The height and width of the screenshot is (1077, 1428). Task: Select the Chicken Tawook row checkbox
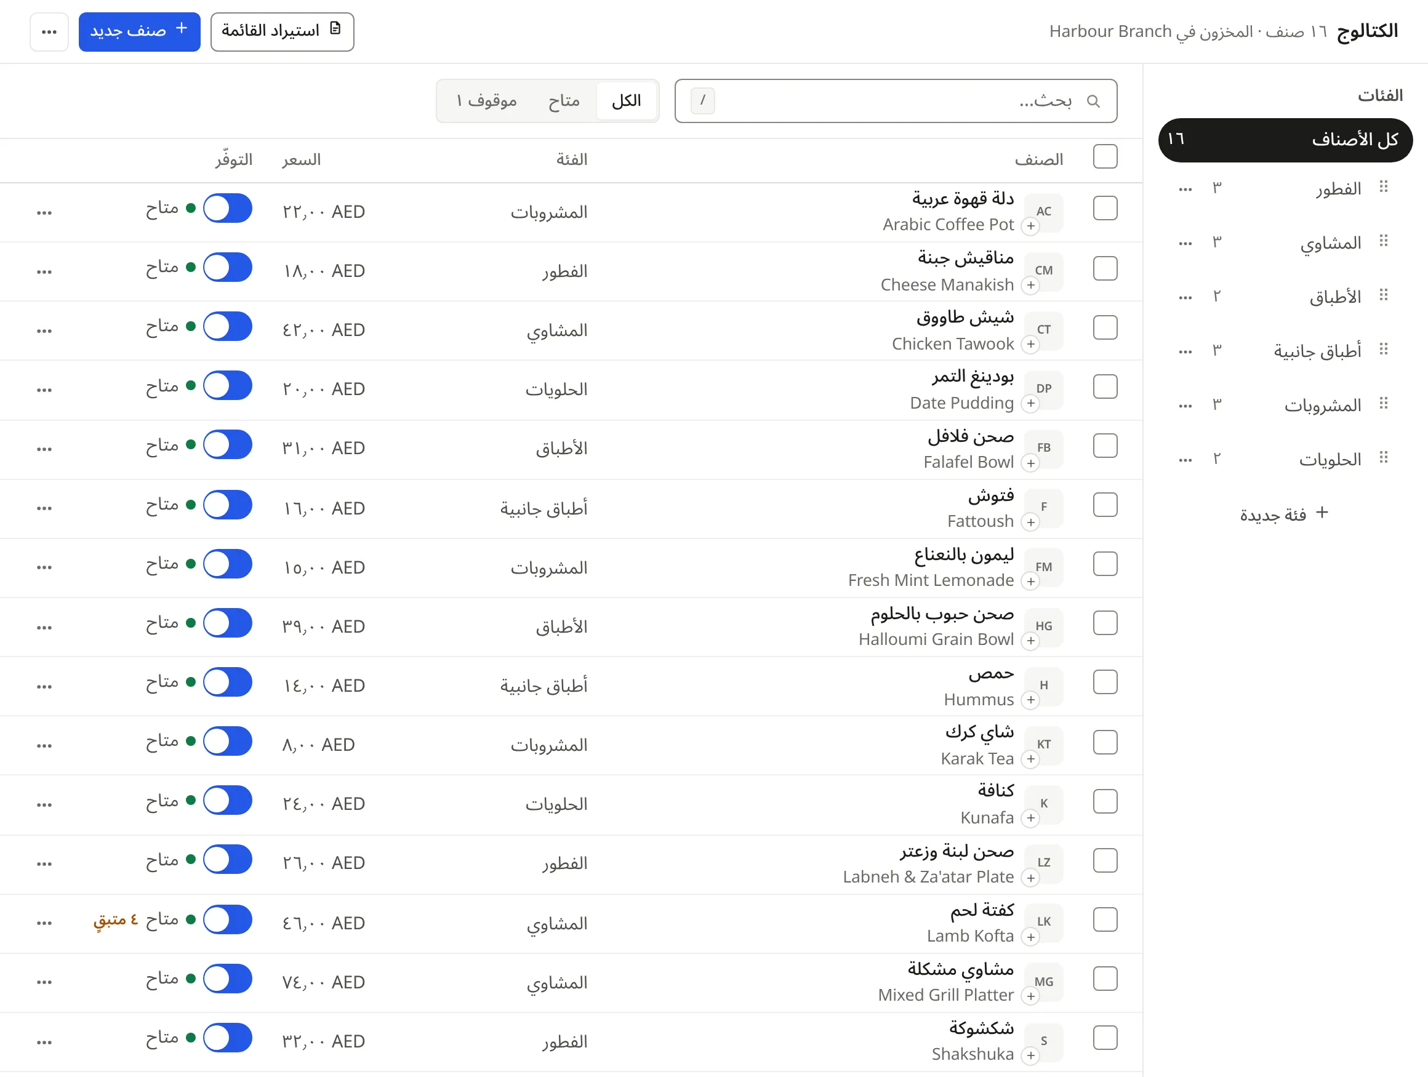[x=1105, y=328]
